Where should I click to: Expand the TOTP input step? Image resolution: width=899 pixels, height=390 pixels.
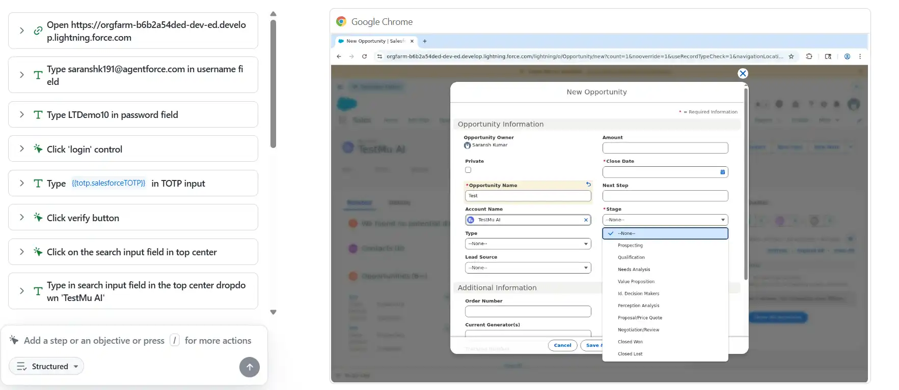pos(21,183)
